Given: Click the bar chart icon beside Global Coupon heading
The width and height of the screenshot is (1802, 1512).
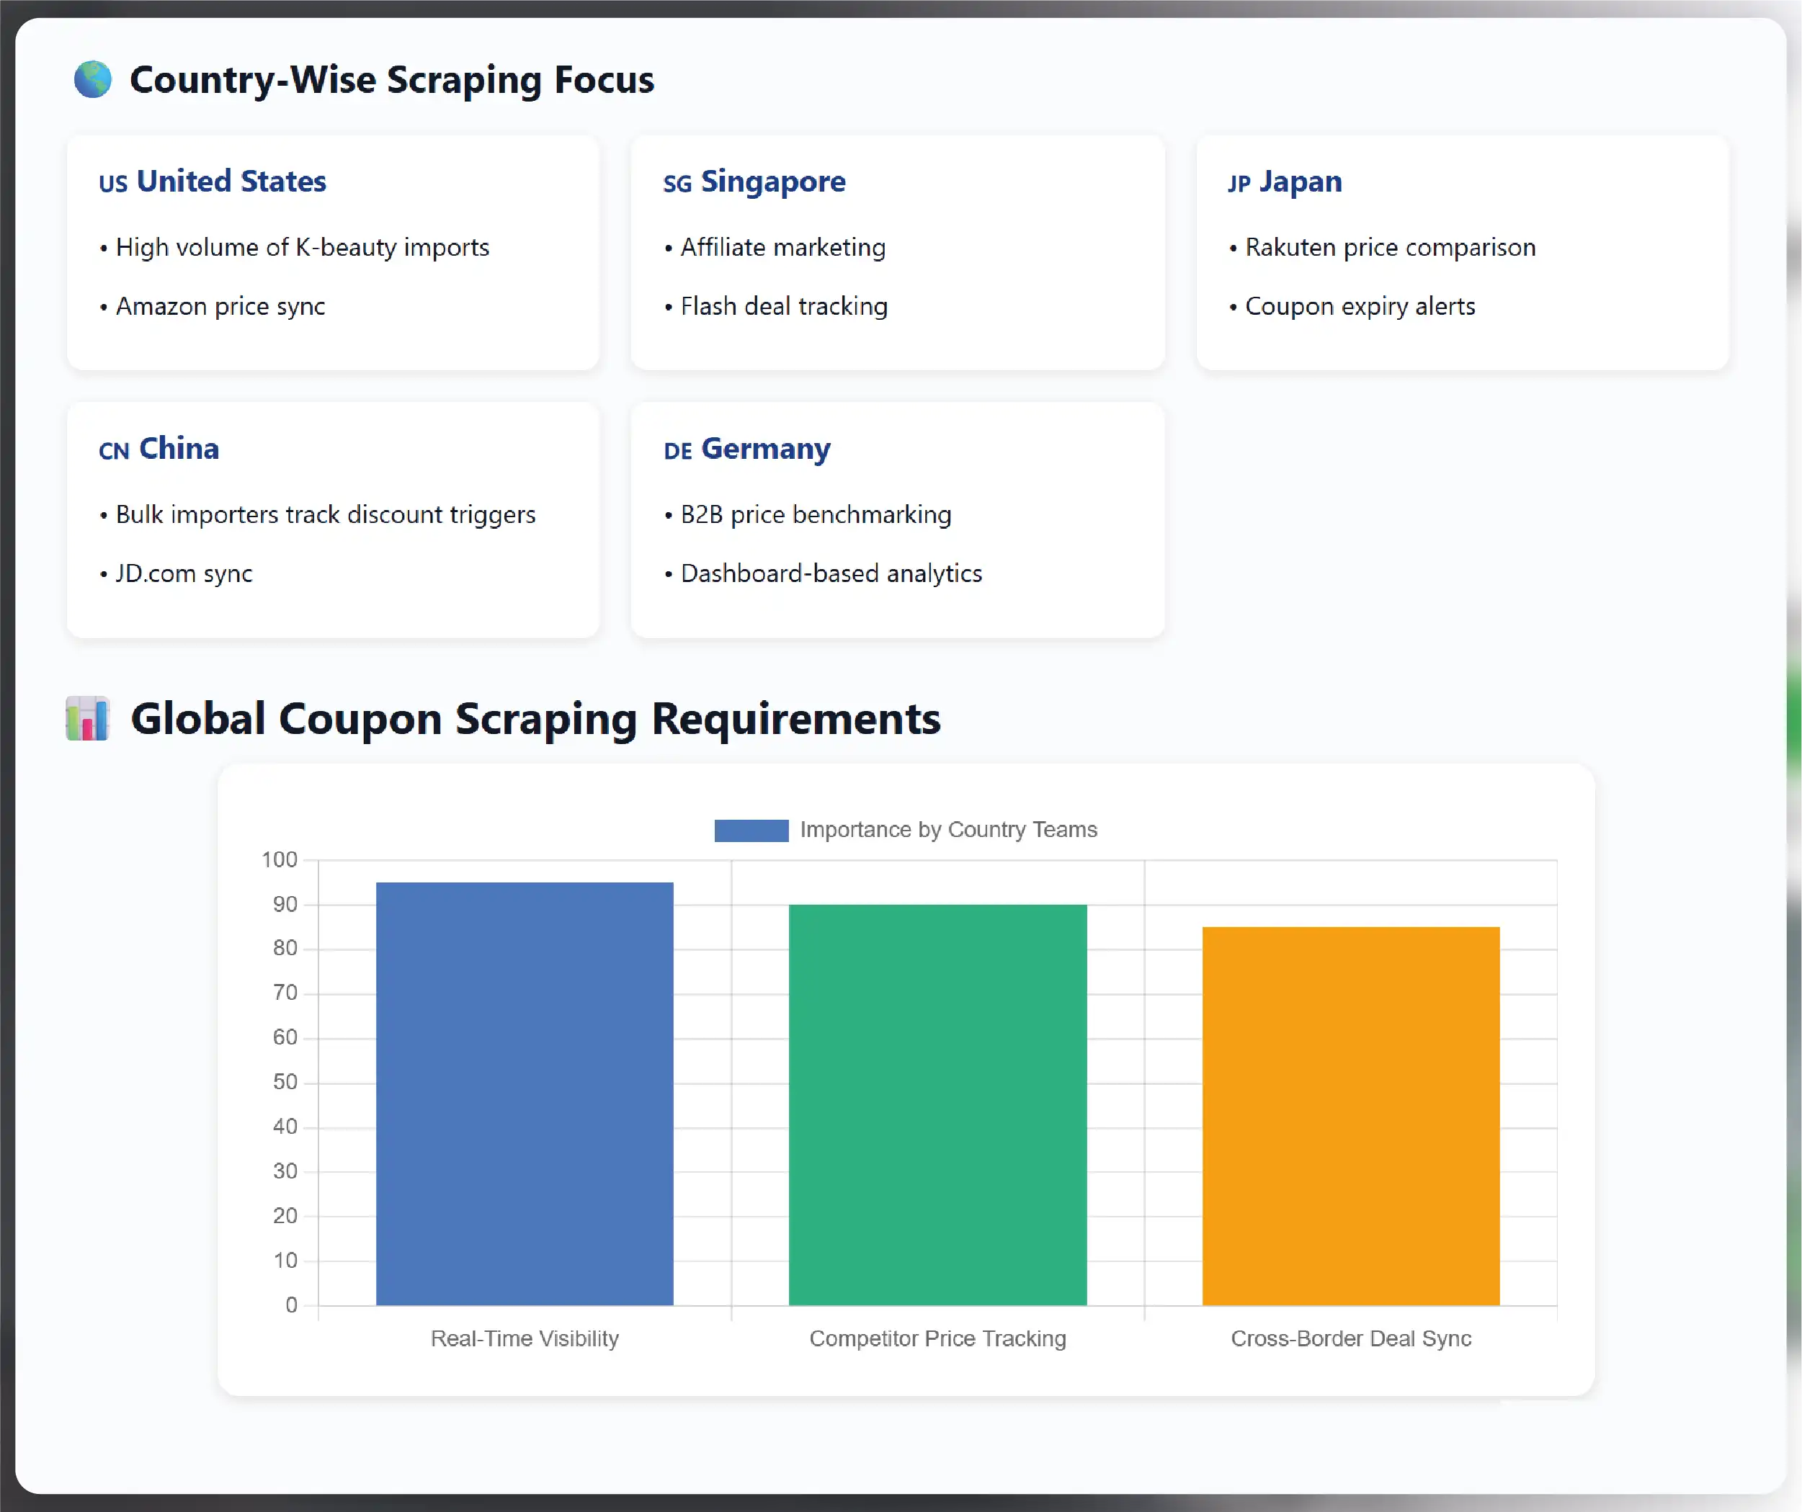Looking at the screenshot, I should click(x=87, y=718).
